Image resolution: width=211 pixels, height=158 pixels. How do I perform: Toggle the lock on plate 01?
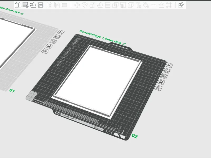pos(49,46)
